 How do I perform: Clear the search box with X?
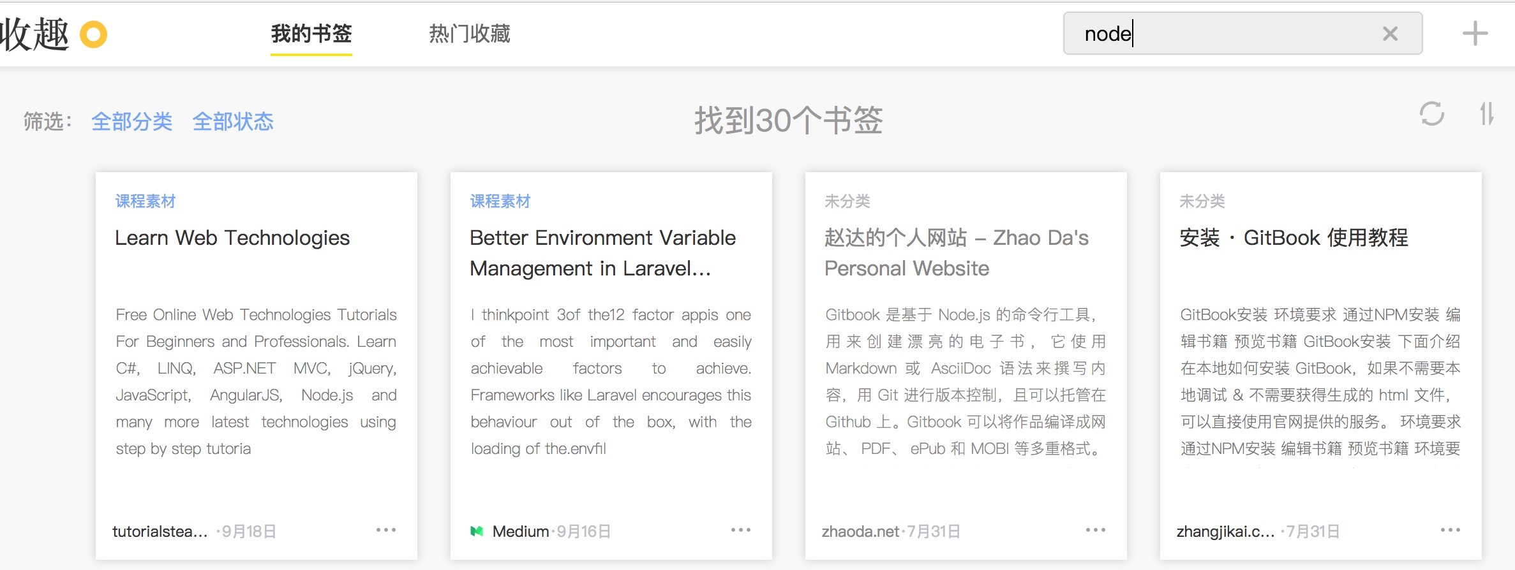pos(1390,34)
